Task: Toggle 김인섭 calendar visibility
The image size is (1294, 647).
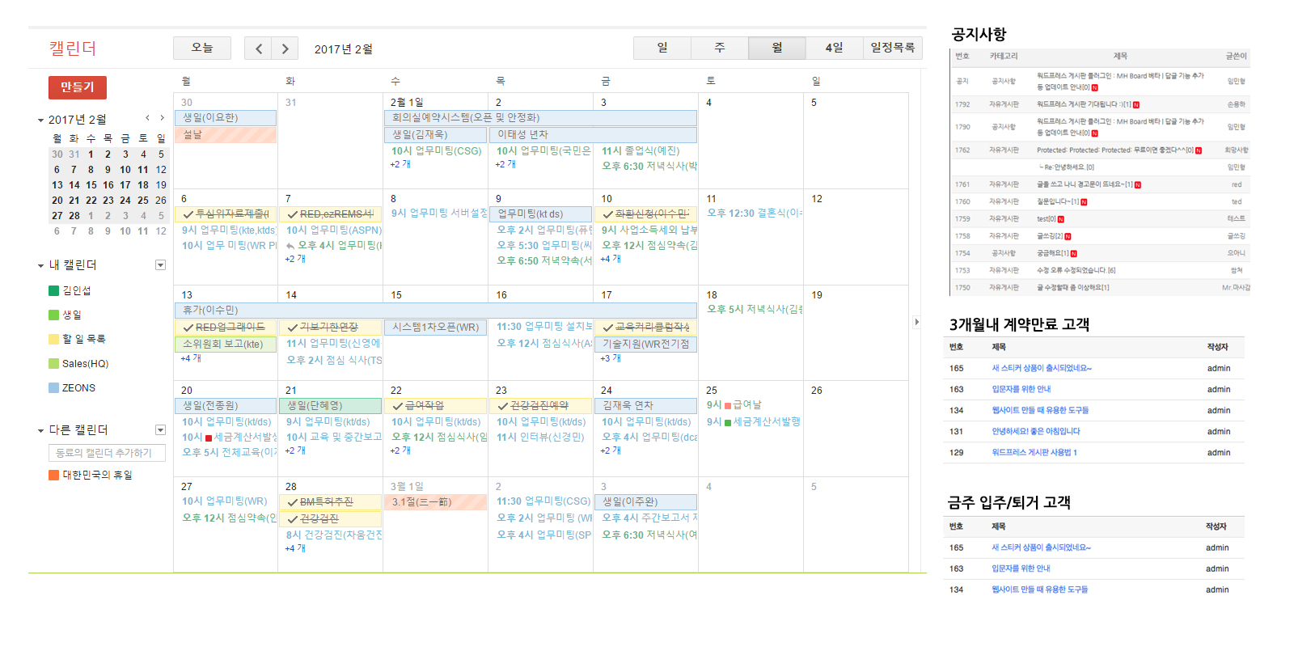Action: point(54,291)
